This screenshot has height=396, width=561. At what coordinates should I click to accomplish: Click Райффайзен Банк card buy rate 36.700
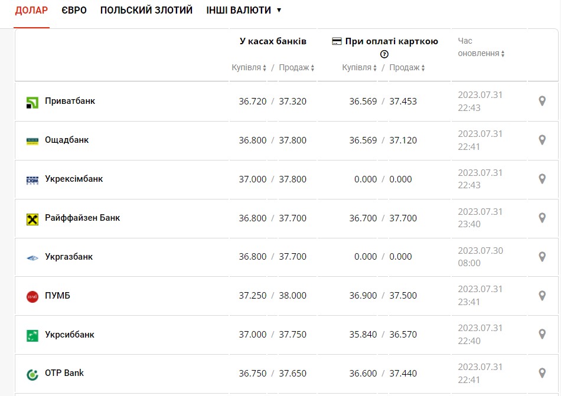(x=363, y=218)
